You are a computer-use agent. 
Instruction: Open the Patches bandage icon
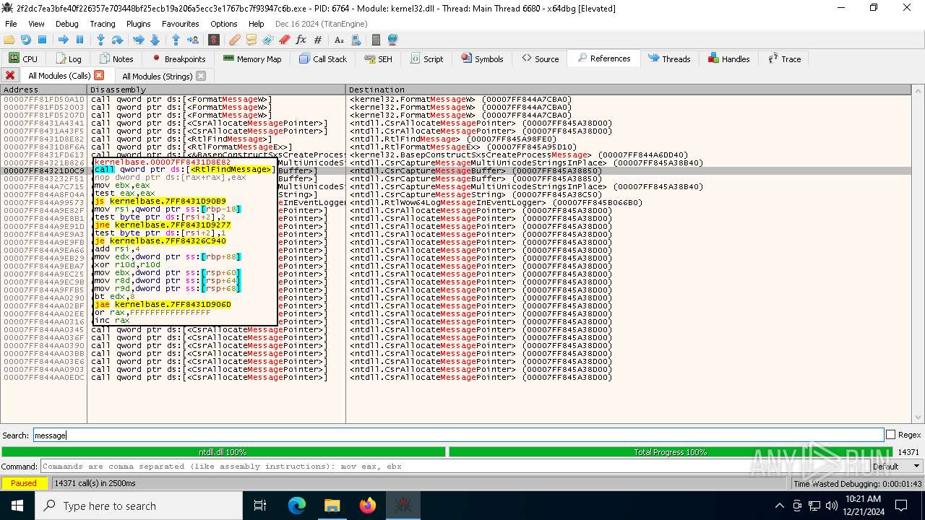(x=235, y=40)
